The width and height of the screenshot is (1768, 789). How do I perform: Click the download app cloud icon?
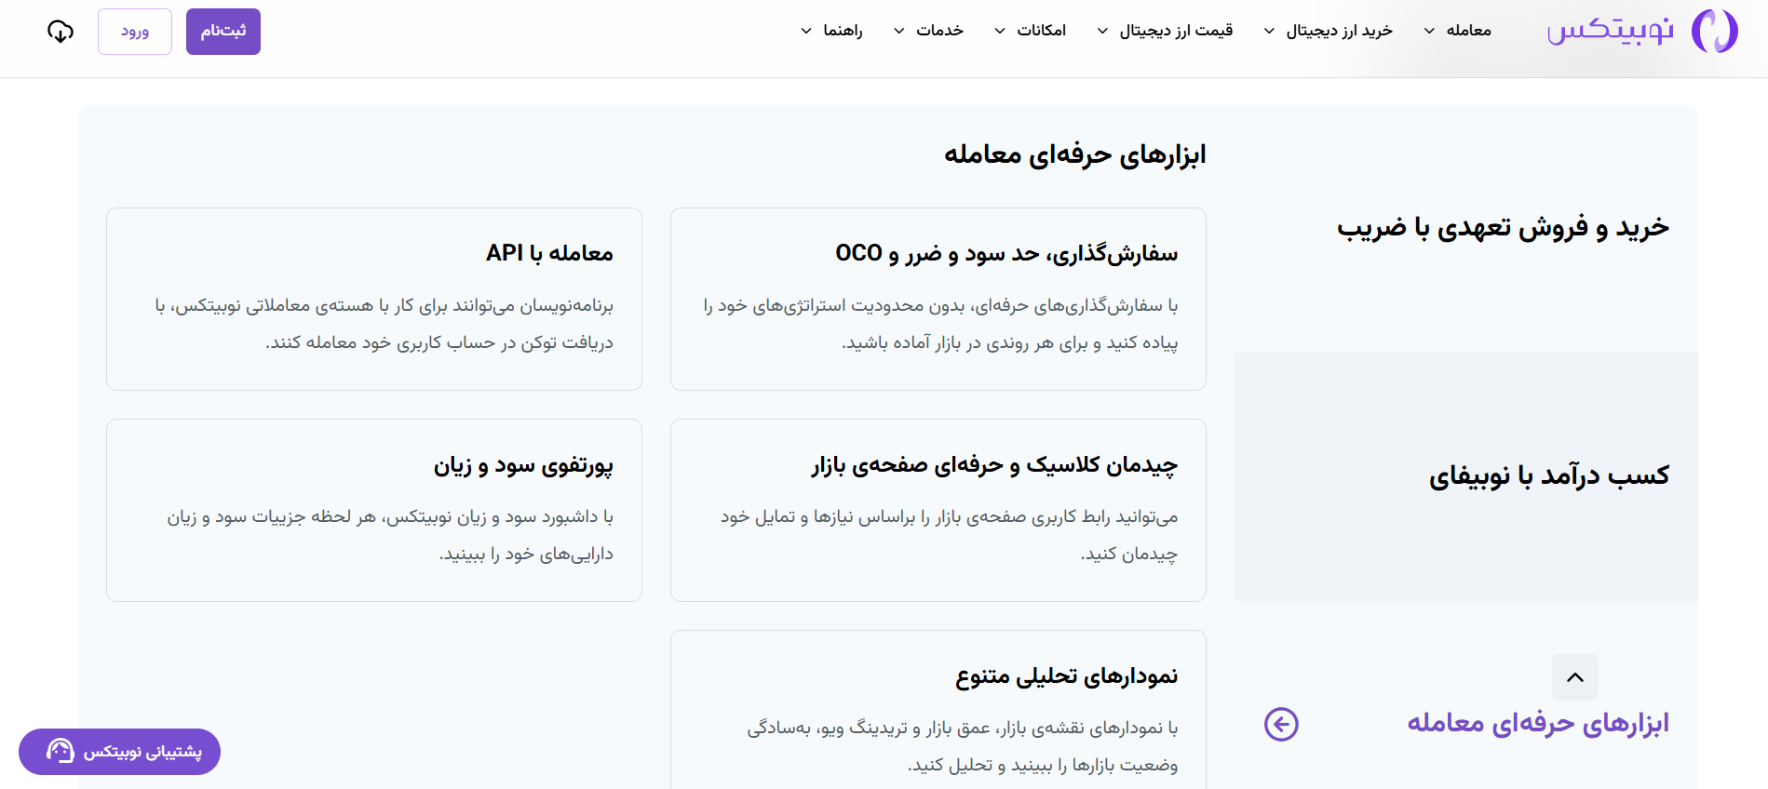(61, 32)
